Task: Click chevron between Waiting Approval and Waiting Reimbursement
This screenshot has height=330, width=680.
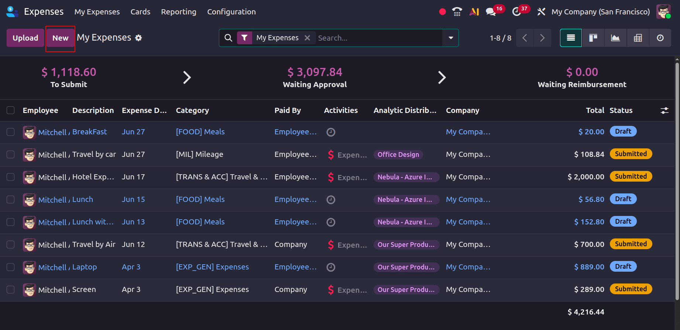Action: pos(442,78)
